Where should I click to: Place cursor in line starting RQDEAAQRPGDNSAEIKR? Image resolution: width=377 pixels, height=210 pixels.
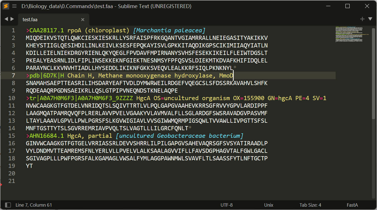102,91
